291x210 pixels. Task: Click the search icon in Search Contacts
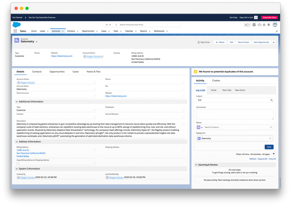click(271, 127)
